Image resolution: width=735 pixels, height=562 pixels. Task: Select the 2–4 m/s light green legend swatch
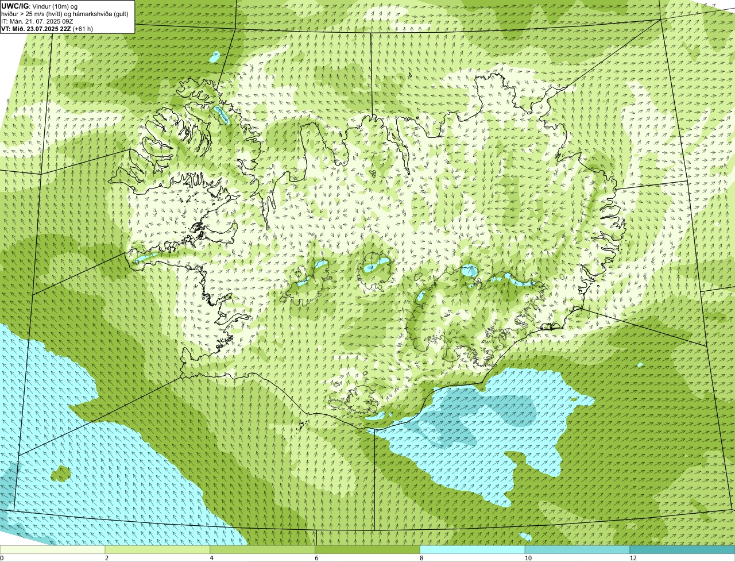(158, 550)
